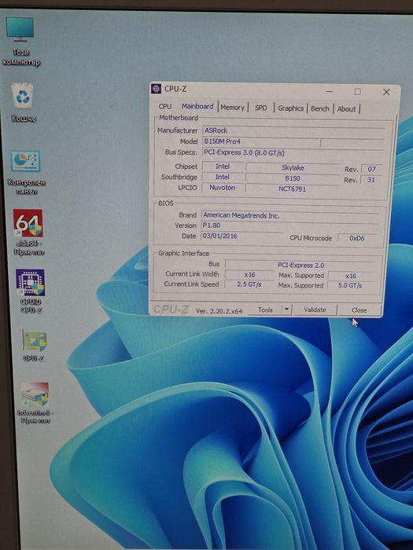Open the About tab
Viewport: 413px width, 550px height.
tap(347, 109)
